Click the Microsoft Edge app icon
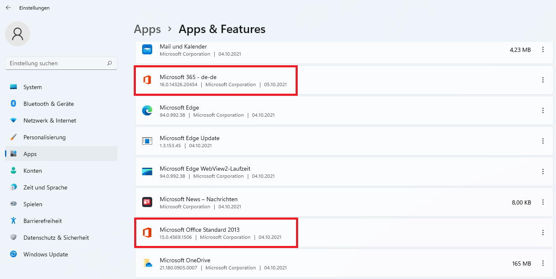The width and height of the screenshot is (556, 279). pyautogui.click(x=147, y=110)
